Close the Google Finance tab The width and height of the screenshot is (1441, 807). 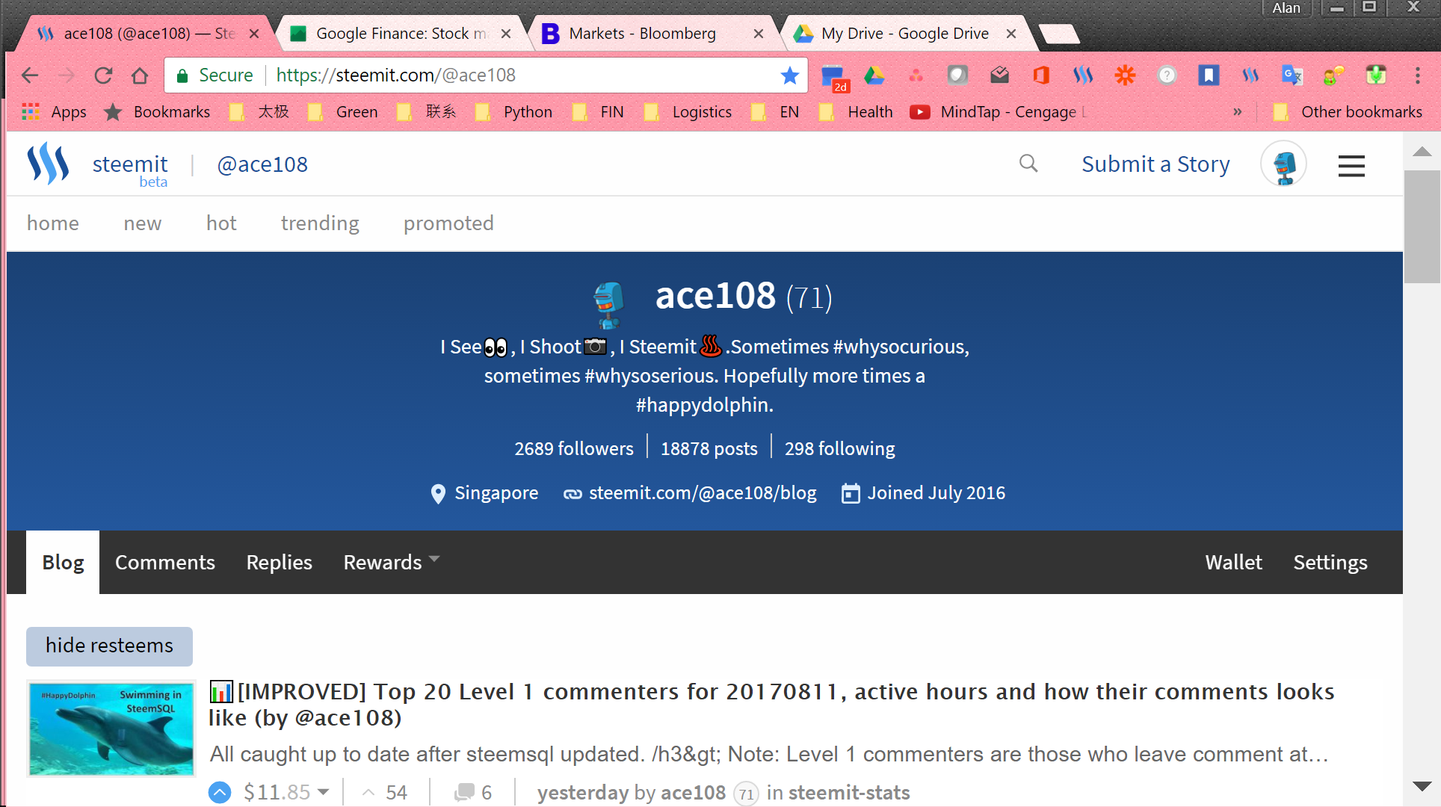pos(506,34)
